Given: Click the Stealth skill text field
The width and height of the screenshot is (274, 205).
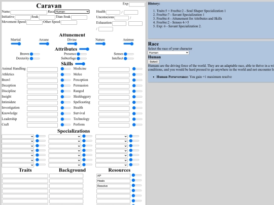Looking at the screenshot, I should 114,108.
